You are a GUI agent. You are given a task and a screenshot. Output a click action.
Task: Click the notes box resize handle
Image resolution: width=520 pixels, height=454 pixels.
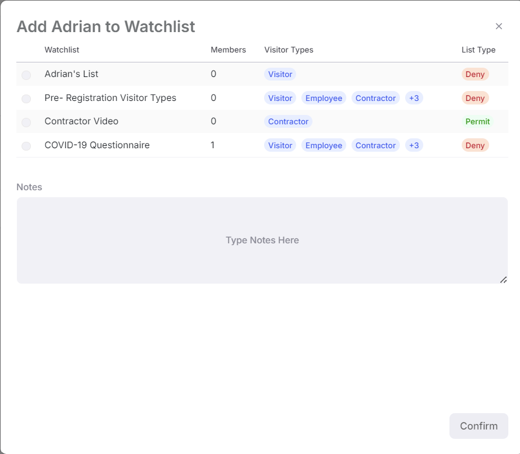504,280
